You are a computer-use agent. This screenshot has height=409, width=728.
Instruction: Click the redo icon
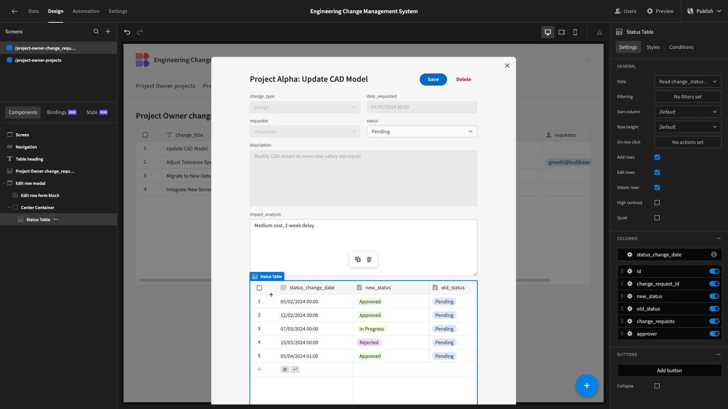point(140,32)
